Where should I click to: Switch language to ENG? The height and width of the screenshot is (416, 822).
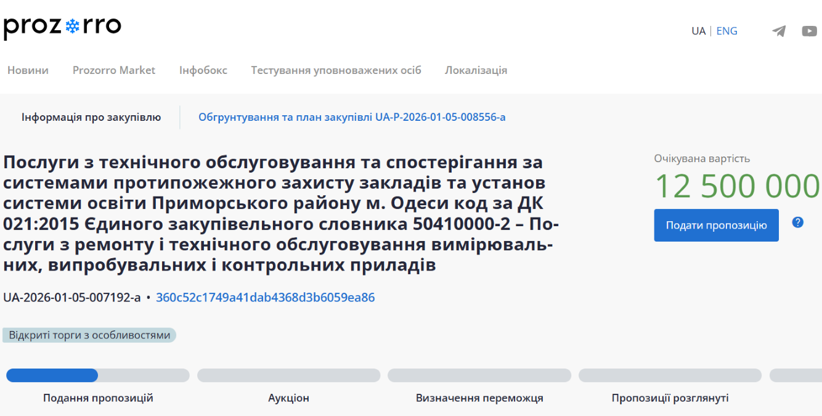pyautogui.click(x=726, y=31)
